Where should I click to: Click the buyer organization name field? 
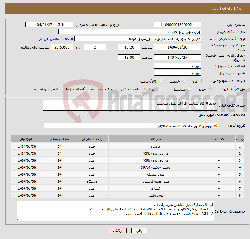[130, 32]
